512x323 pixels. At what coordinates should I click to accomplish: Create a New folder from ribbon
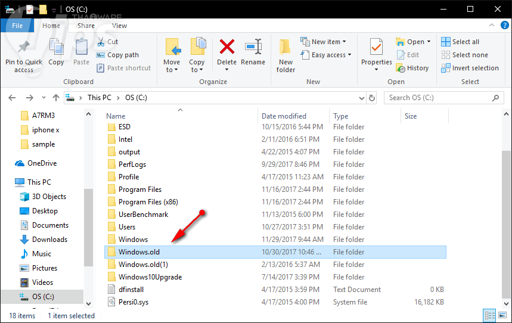[x=286, y=55]
